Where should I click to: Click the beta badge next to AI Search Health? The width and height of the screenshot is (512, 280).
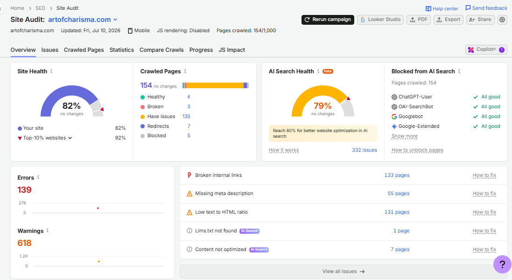(328, 71)
